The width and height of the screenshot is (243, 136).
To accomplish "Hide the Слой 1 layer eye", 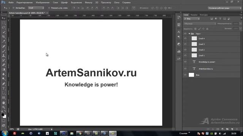I will pyautogui.click(x=185, y=56).
